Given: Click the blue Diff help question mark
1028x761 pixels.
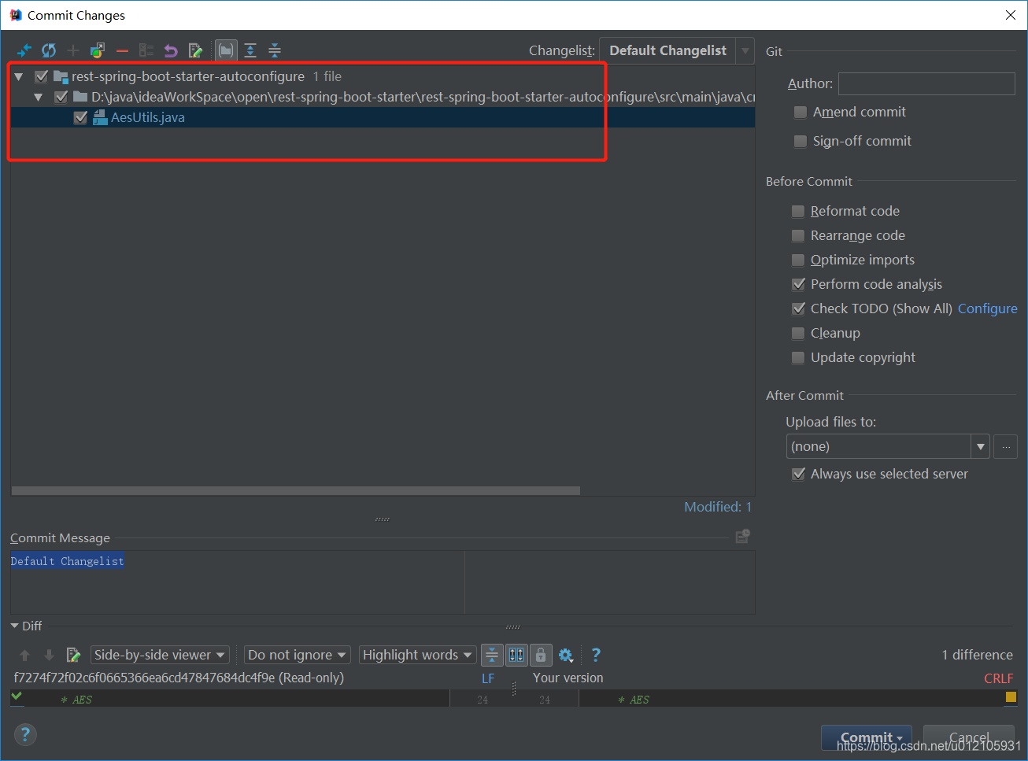Looking at the screenshot, I should 596,655.
